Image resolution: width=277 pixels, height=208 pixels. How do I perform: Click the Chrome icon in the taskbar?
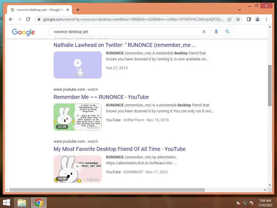(39, 203)
